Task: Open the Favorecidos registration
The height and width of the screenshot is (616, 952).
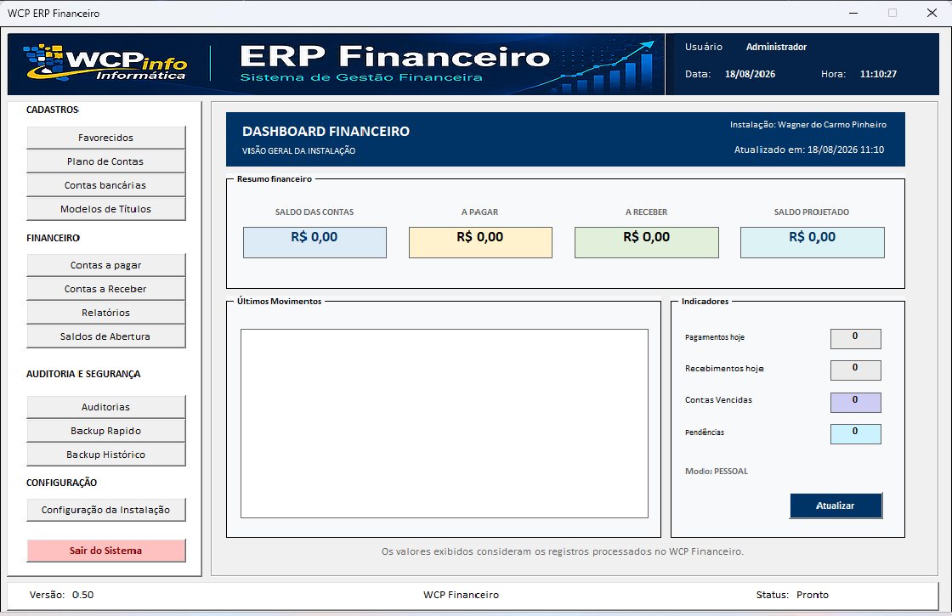Action: 105,137
